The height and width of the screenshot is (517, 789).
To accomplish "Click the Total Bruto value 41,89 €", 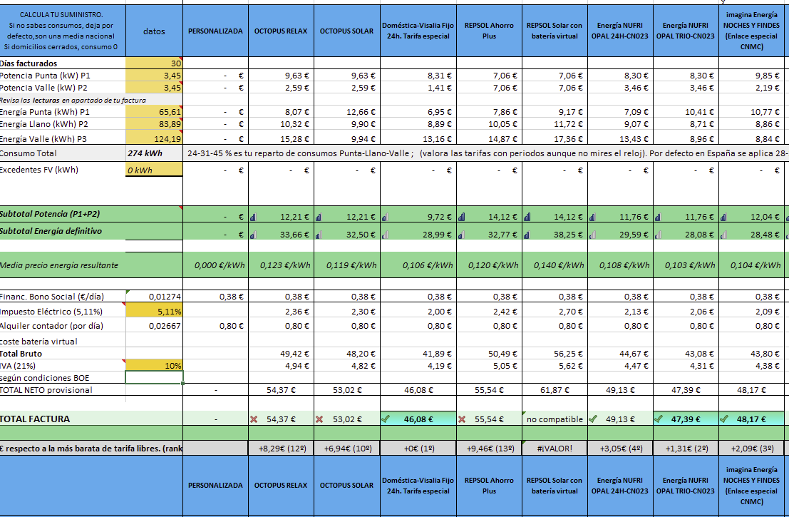I will click(x=418, y=354).
